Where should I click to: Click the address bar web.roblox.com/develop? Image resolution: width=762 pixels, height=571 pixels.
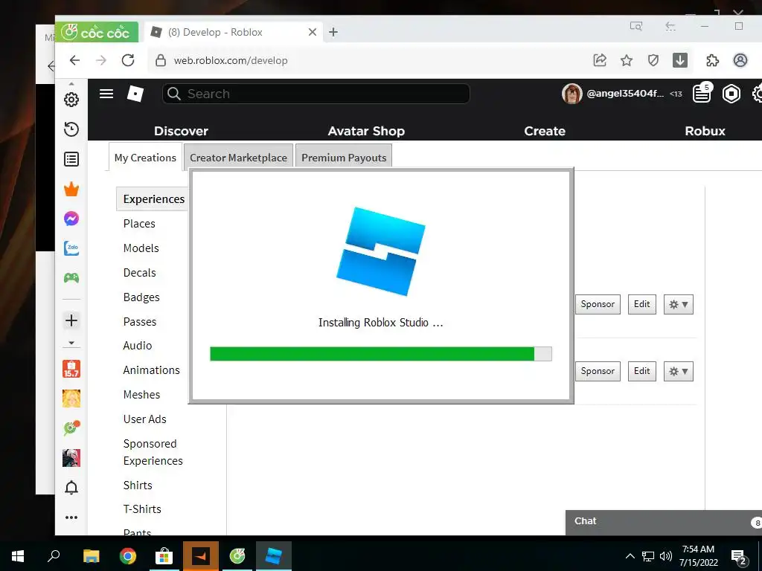tap(231, 60)
